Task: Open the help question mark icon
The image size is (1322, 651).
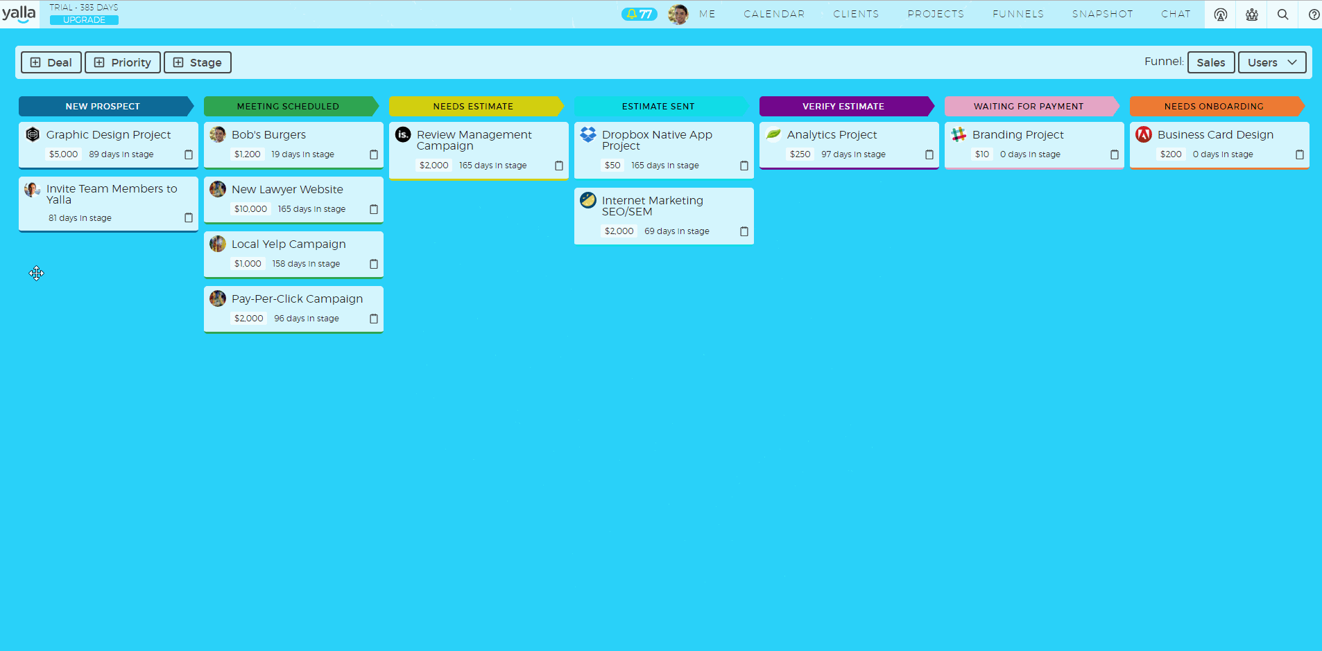Action: coord(1313,15)
